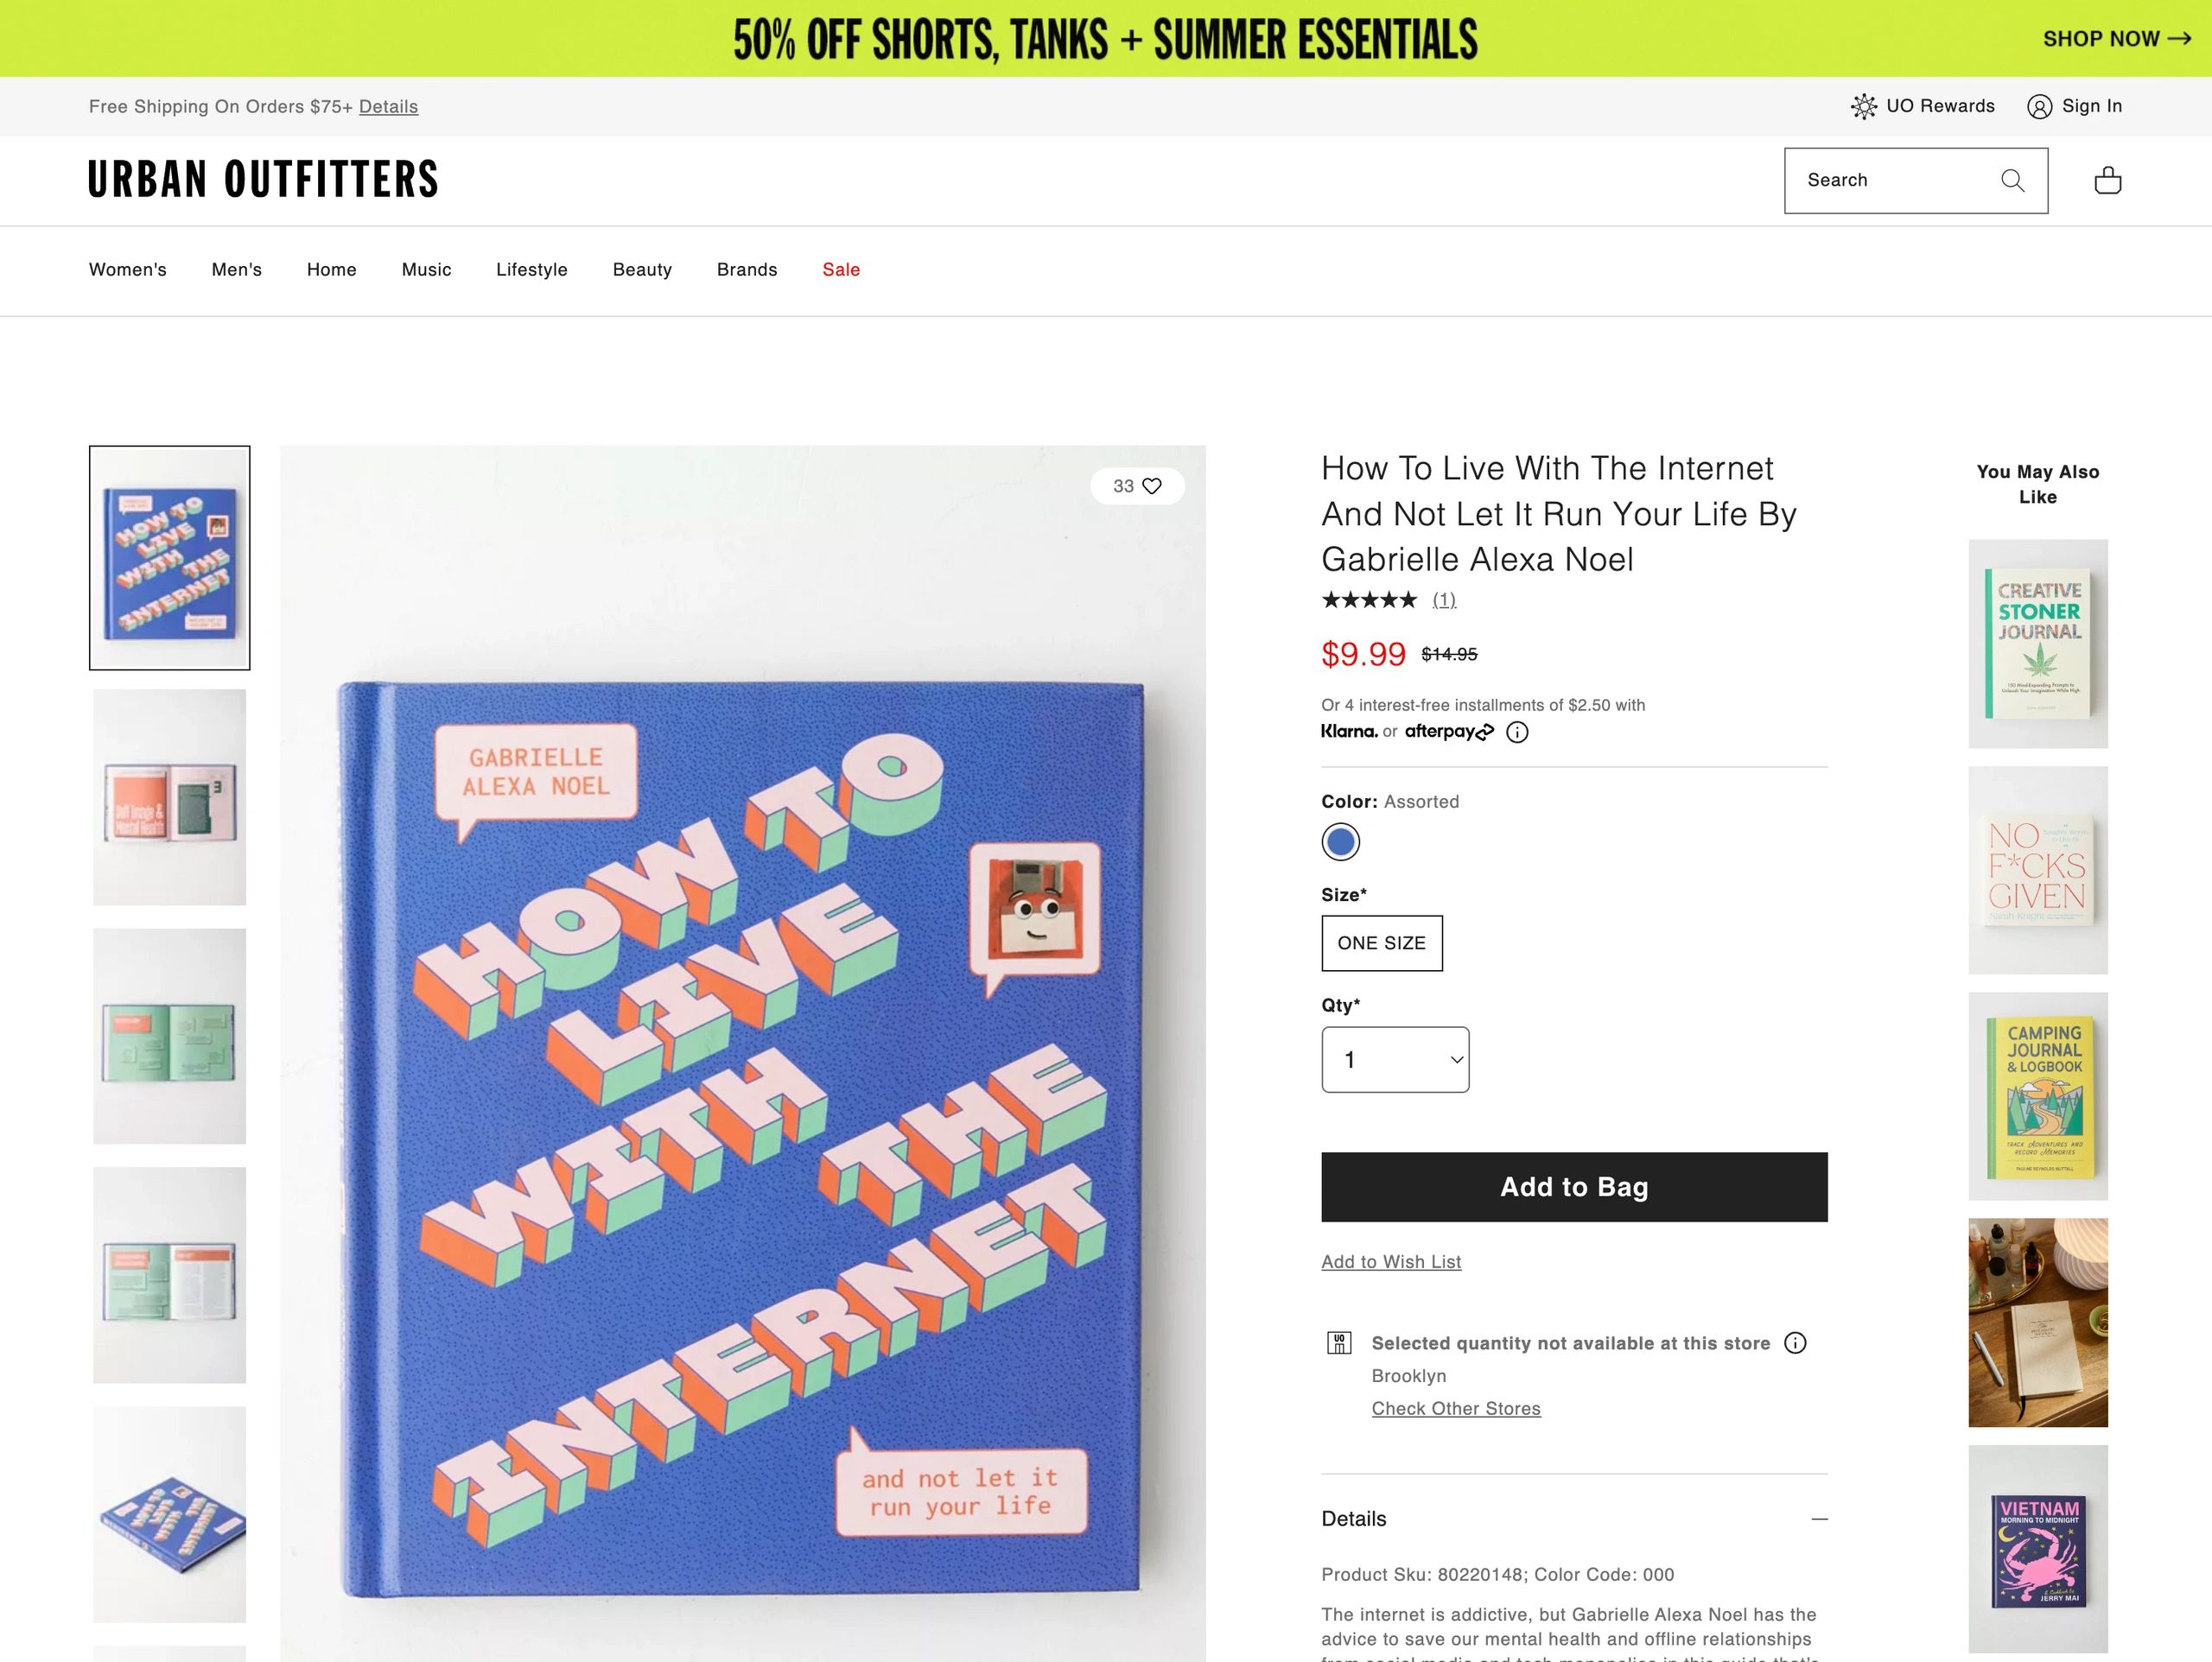
Task: Click the five-star rating icons
Action: point(1369,600)
